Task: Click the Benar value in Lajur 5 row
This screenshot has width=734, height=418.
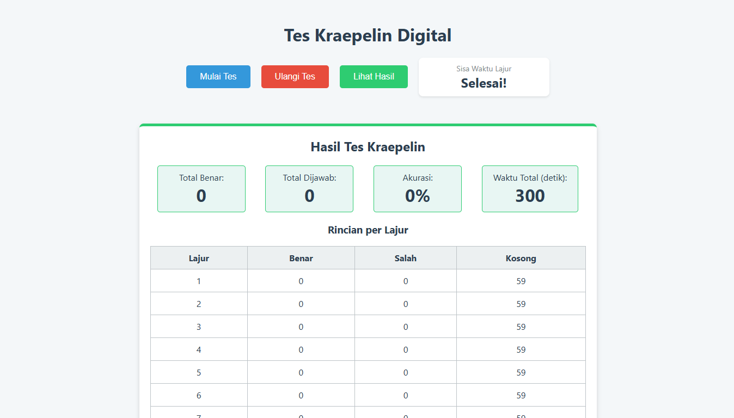Action: pyautogui.click(x=301, y=373)
